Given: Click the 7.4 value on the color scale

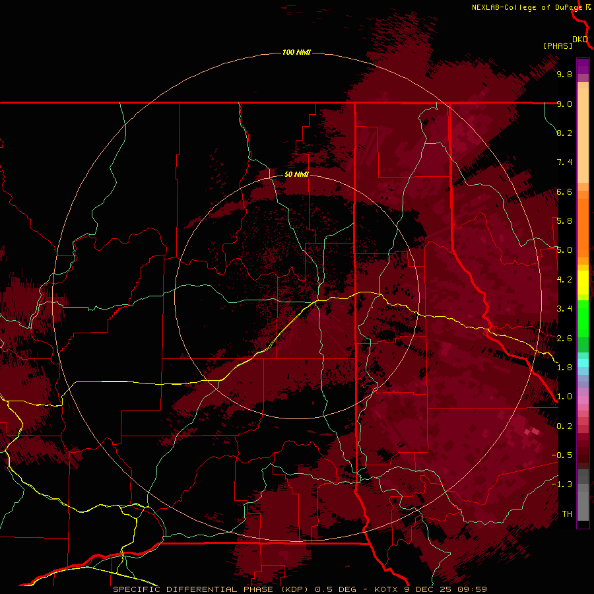Looking at the screenshot, I should click(564, 162).
